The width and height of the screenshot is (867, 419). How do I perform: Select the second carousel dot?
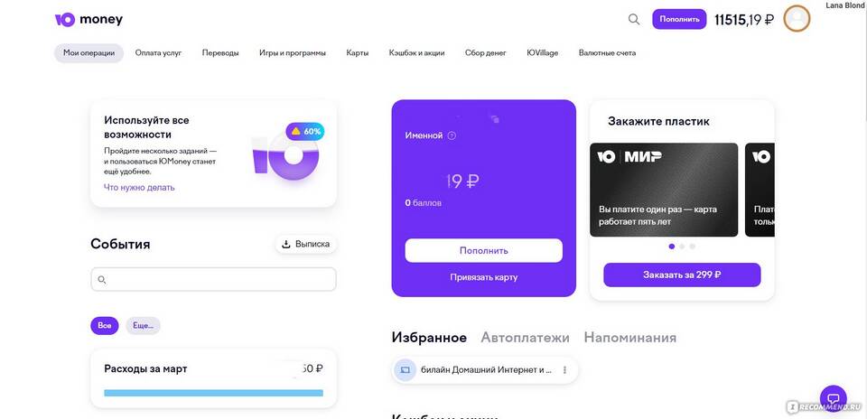click(682, 247)
